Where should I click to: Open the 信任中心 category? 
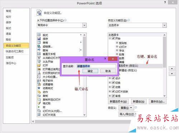(11, 63)
